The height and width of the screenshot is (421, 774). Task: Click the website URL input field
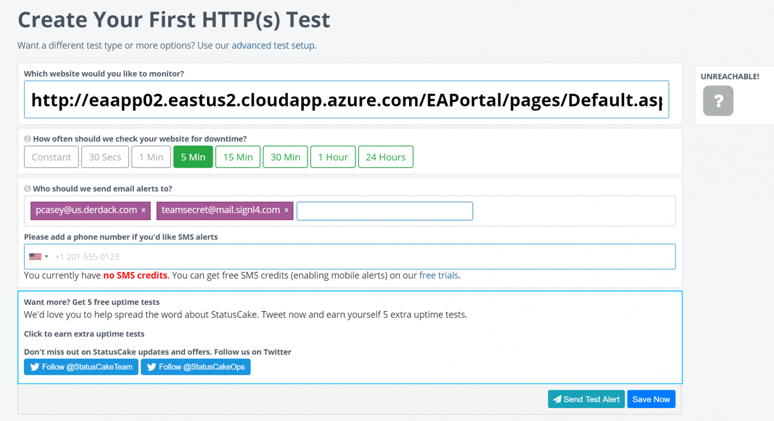tap(346, 99)
